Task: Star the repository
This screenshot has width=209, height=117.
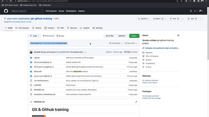Action: click(x=192, y=19)
